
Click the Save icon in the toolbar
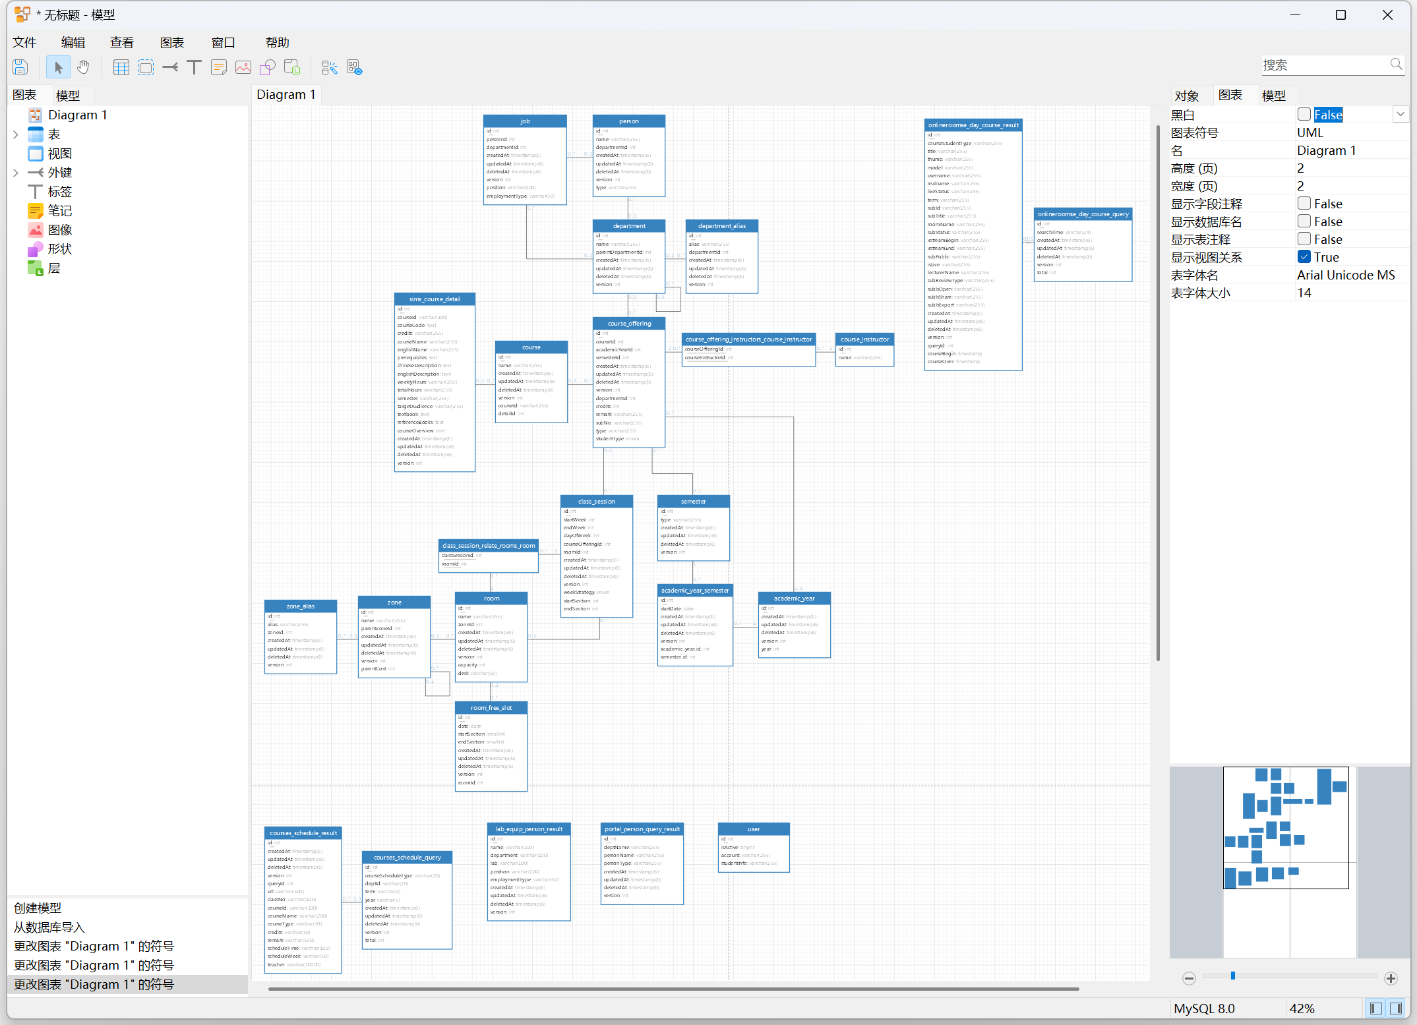[20, 67]
